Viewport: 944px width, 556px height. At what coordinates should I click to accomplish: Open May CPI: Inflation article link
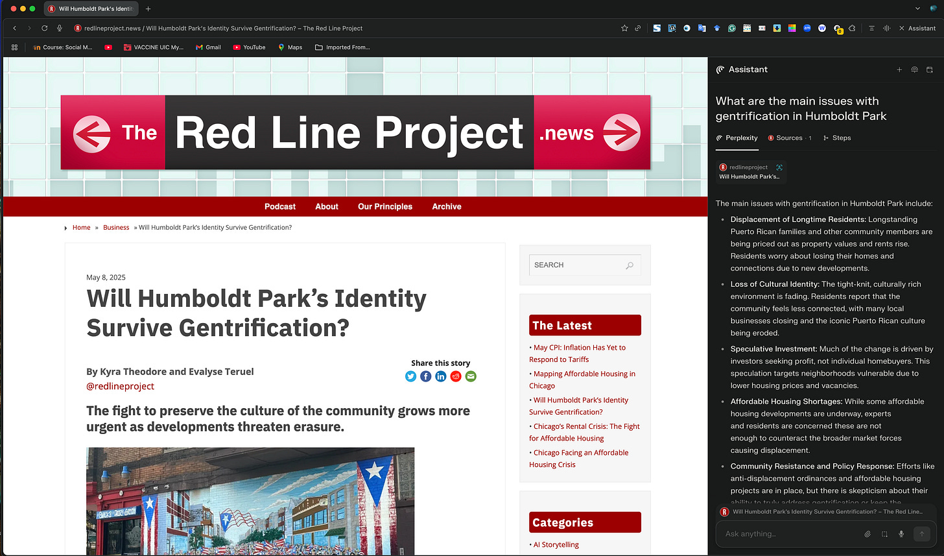pyautogui.click(x=578, y=354)
